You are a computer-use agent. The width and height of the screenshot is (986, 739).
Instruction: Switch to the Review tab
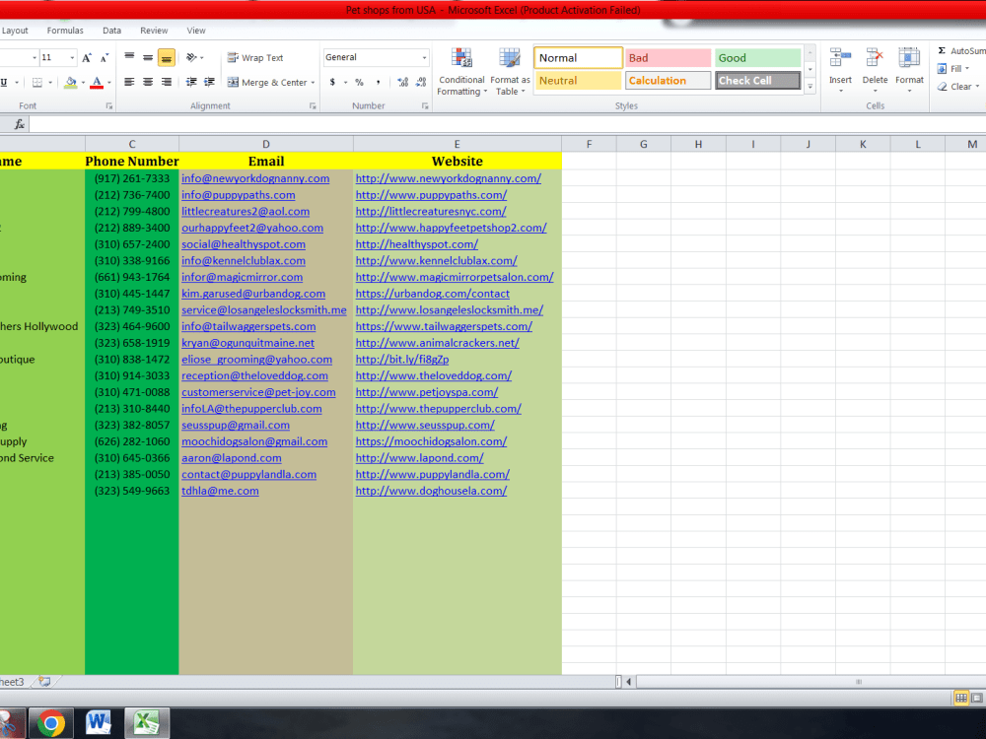[x=154, y=31]
